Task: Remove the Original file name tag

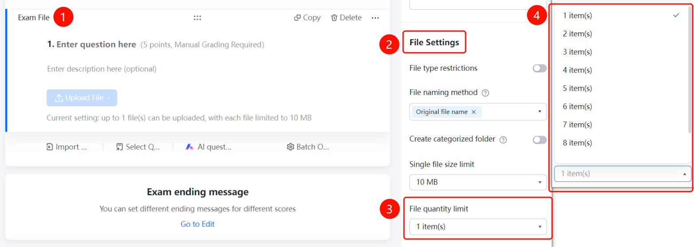Action: pos(474,112)
